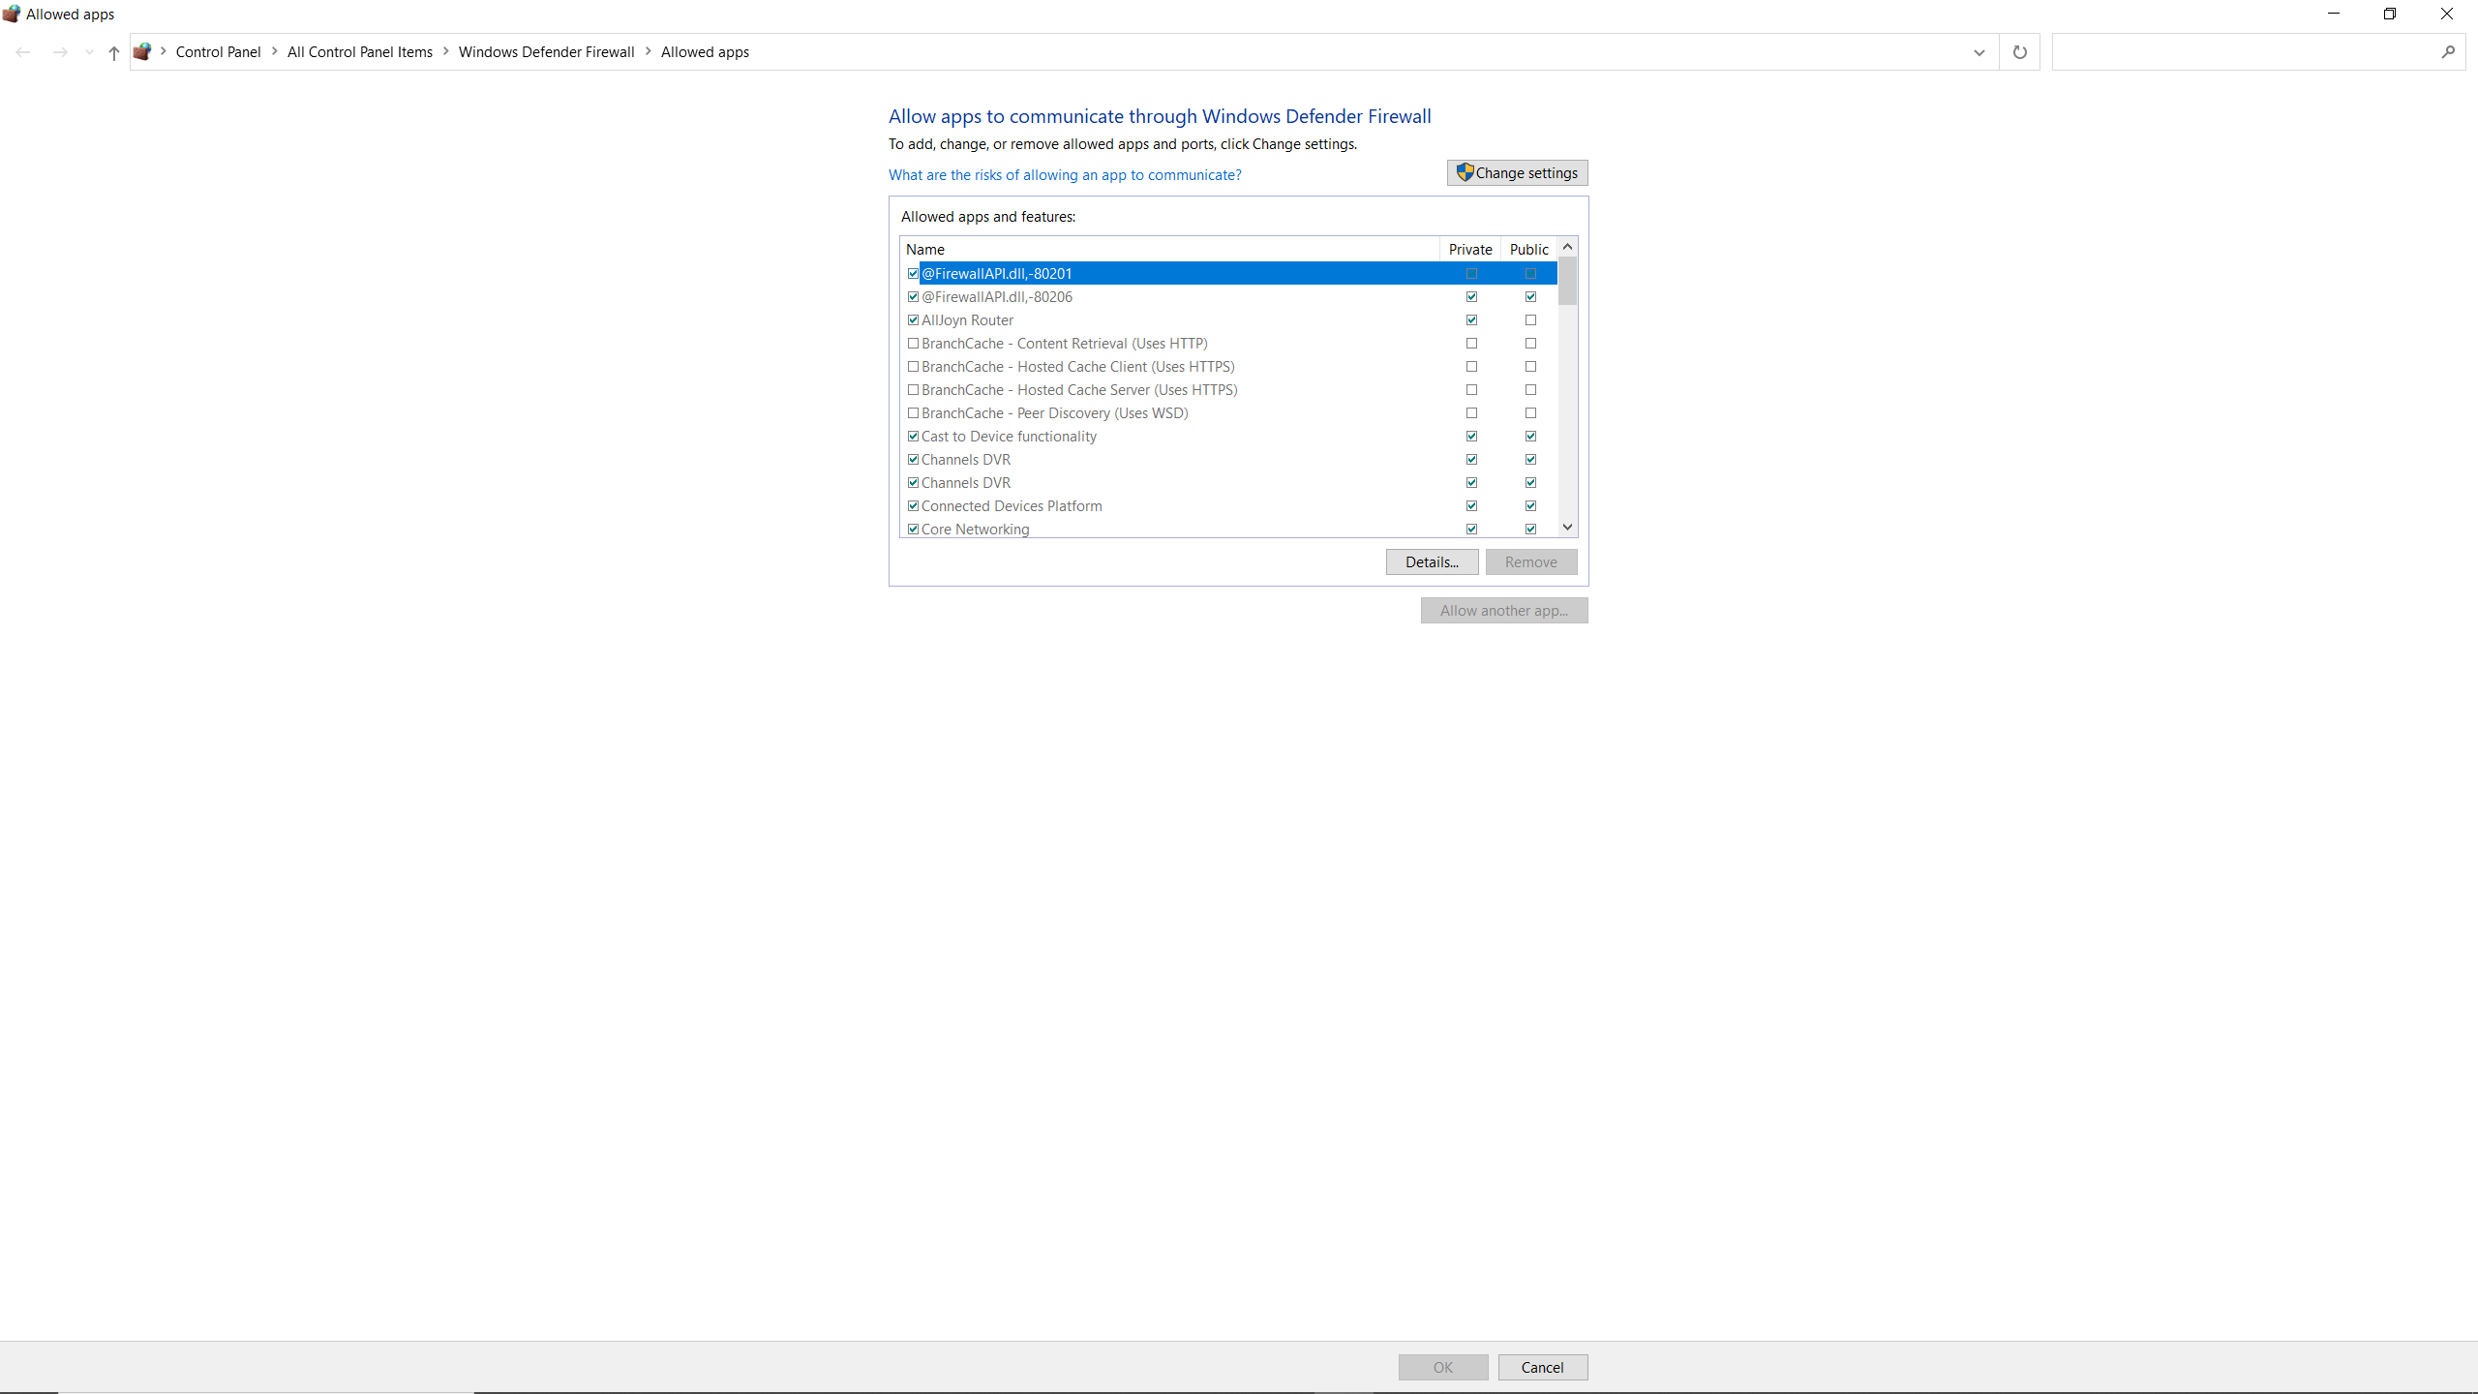Image resolution: width=2478 pixels, height=1394 pixels.
Task: Click the firewall icon in address bar
Action: coord(142,51)
